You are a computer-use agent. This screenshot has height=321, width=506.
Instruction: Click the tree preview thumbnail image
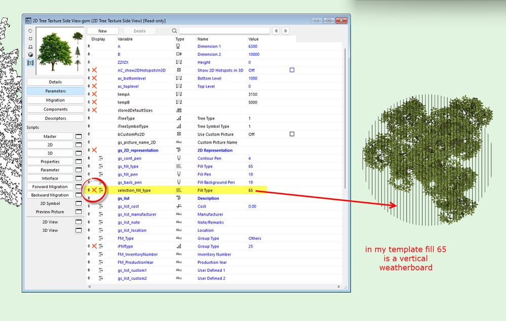60,51
